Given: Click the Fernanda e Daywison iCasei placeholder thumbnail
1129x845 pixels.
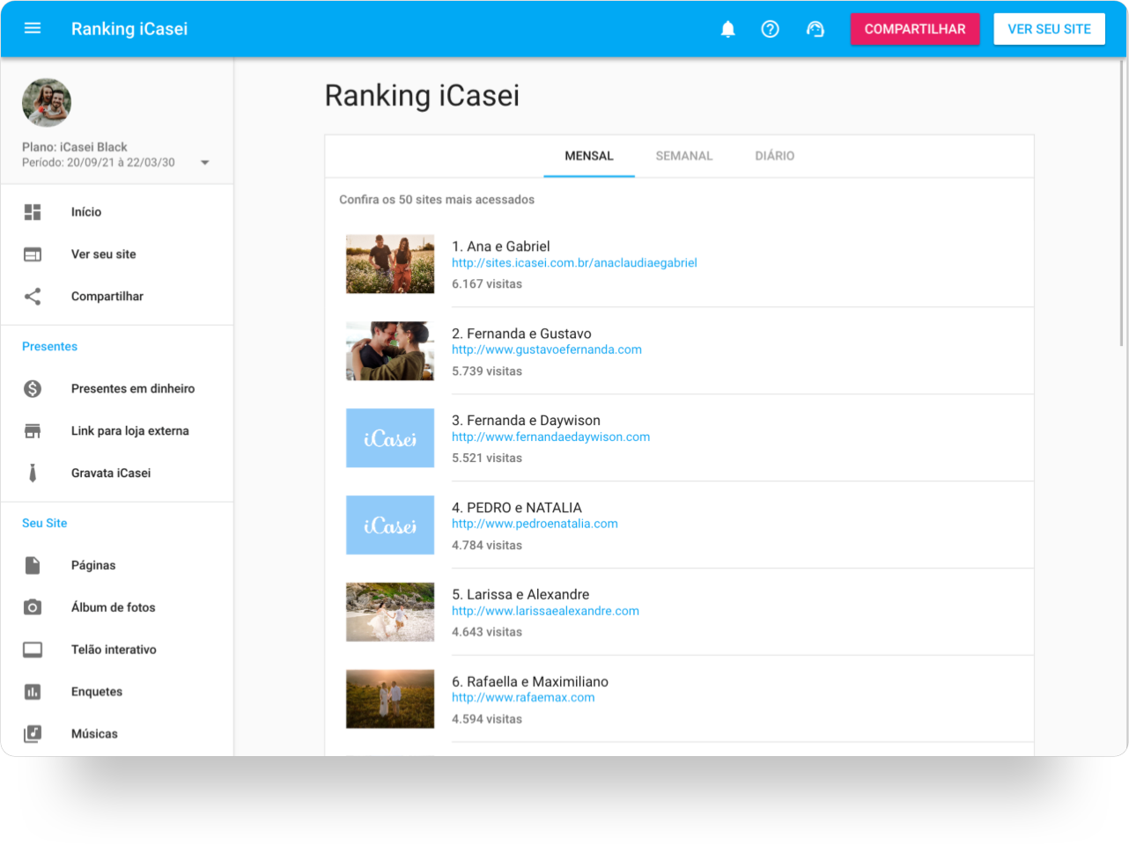Looking at the screenshot, I should (x=390, y=437).
